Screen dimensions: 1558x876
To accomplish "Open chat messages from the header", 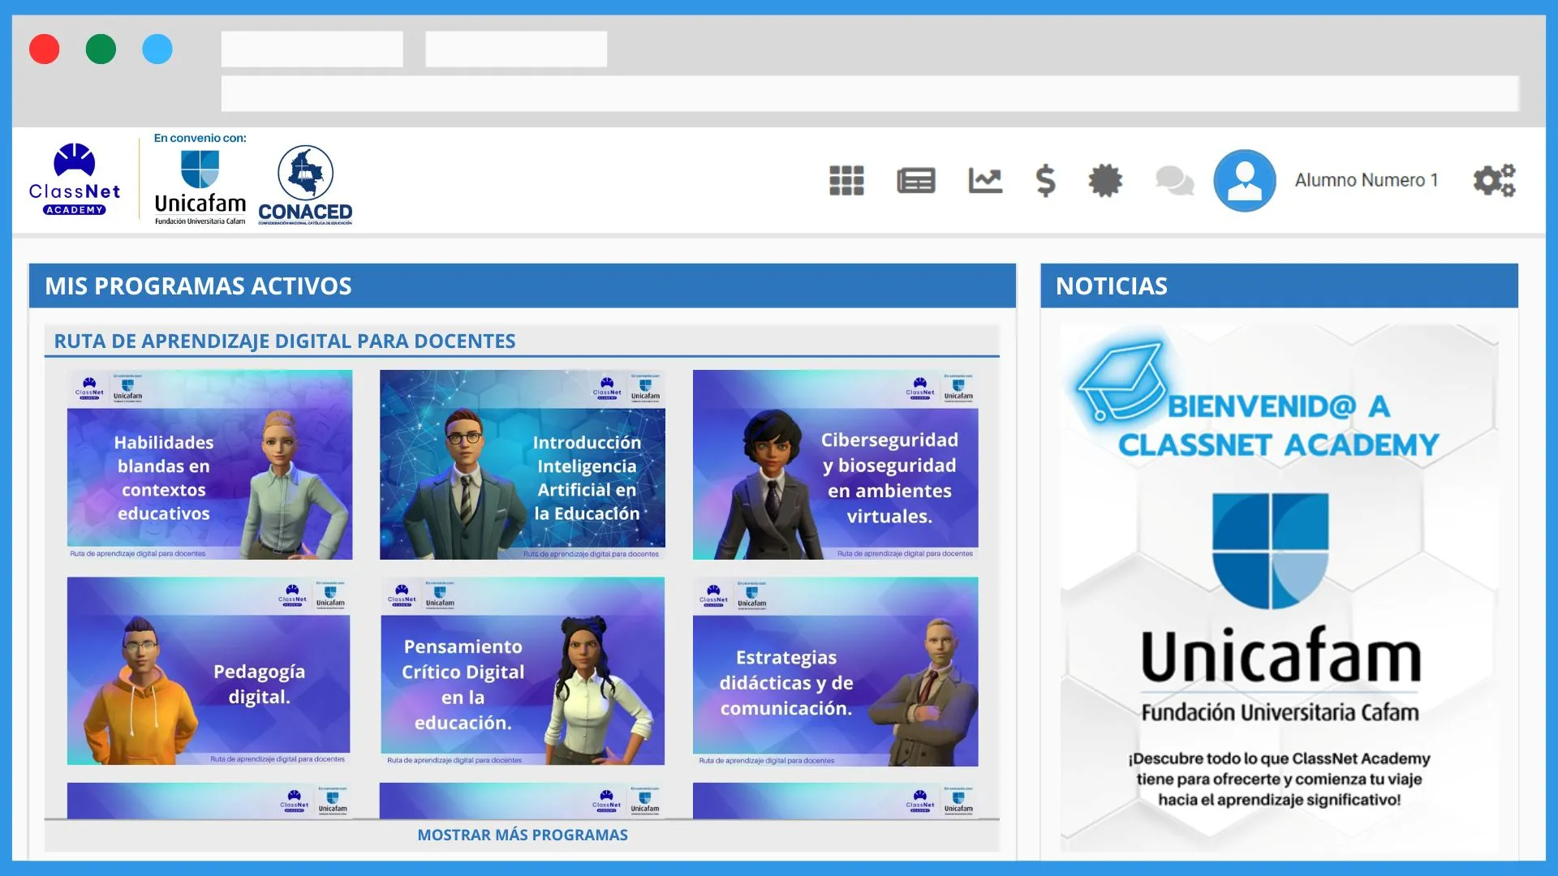I will (x=1173, y=180).
